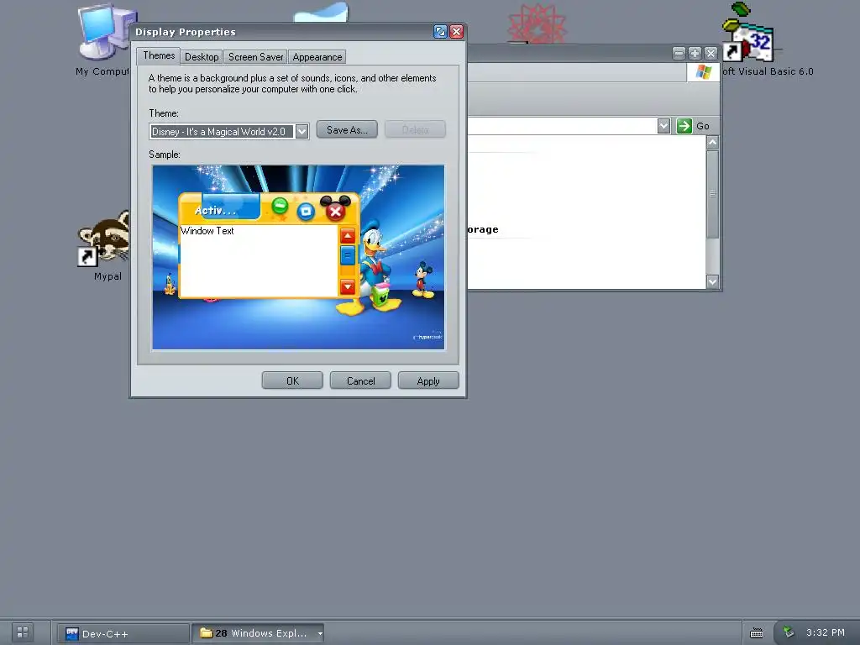Click the theme sample preview image
Image resolution: width=860 pixels, height=645 pixels.
298,257
